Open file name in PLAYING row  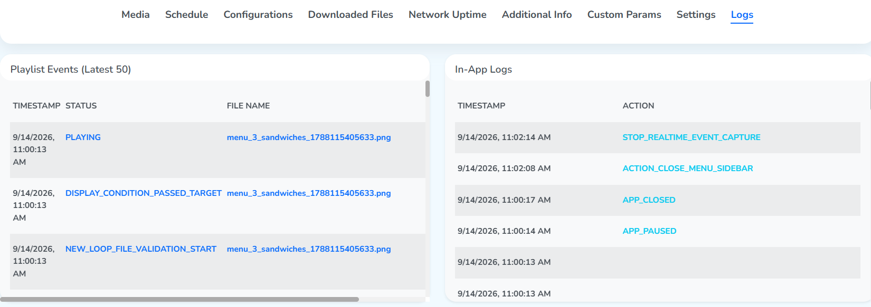[309, 137]
